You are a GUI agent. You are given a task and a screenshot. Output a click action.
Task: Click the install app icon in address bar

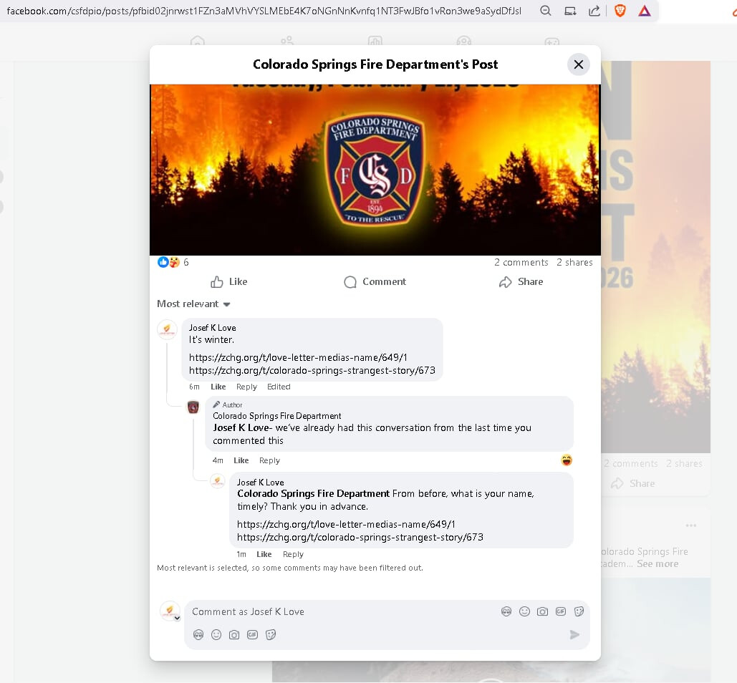(x=570, y=11)
